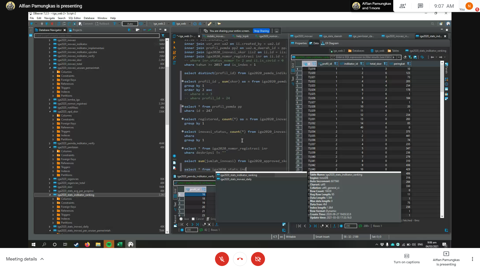Click apply filter play arrow

click(393, 57)
